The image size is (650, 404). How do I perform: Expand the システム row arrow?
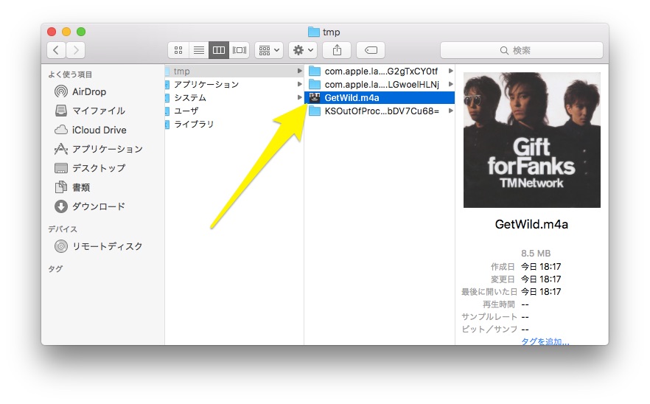[299, 97]
